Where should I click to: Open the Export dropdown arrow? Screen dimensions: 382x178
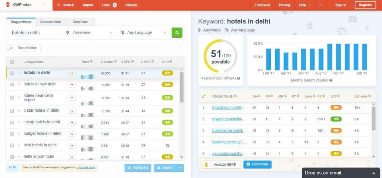tap(181, 168)
